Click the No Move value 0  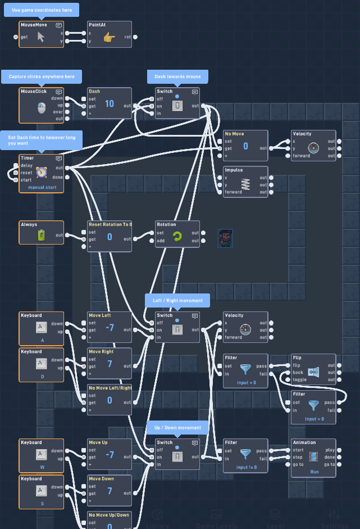point(246,146)
